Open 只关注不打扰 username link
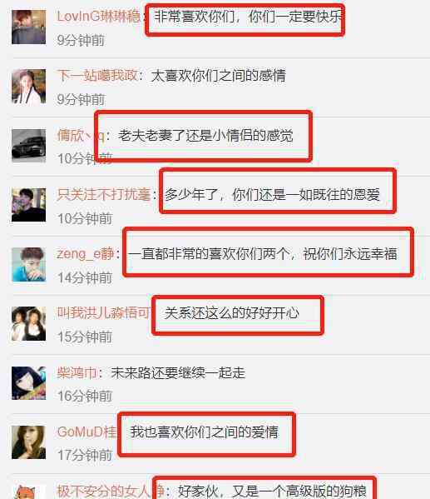This screenshot has width=430, height=499. click(103, 194)
